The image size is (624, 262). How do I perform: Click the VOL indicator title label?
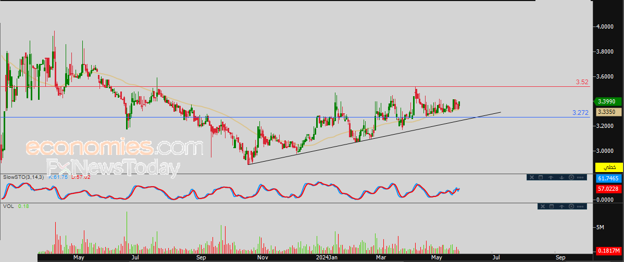click(7, 206)
